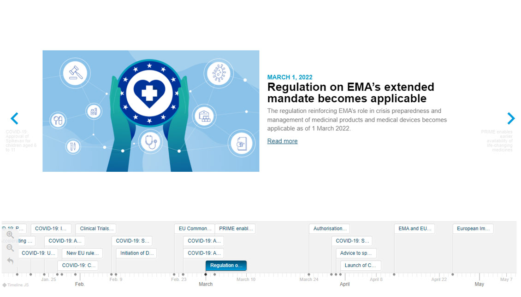Zoom out of the timeline
Image resolution: width=521 pixels, height=297 pixels.
pos(10,247)
